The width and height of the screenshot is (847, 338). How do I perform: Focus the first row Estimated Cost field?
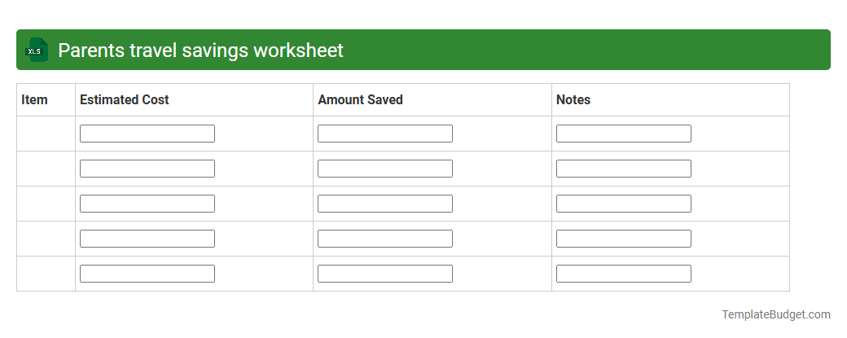(x=147, y=134)
